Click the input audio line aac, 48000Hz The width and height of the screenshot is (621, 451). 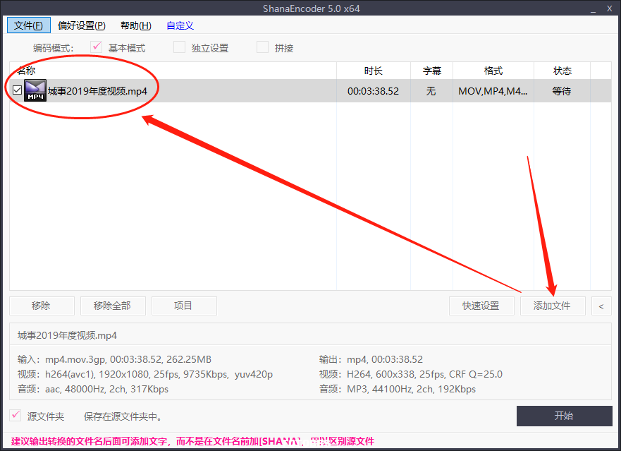coord(92,389)
